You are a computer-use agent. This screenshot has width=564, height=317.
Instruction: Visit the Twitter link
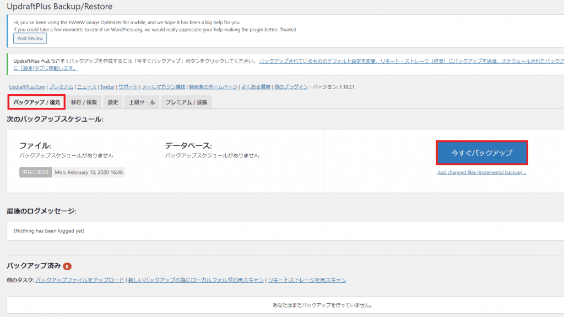pyautogui.click(x=107, y=87)
